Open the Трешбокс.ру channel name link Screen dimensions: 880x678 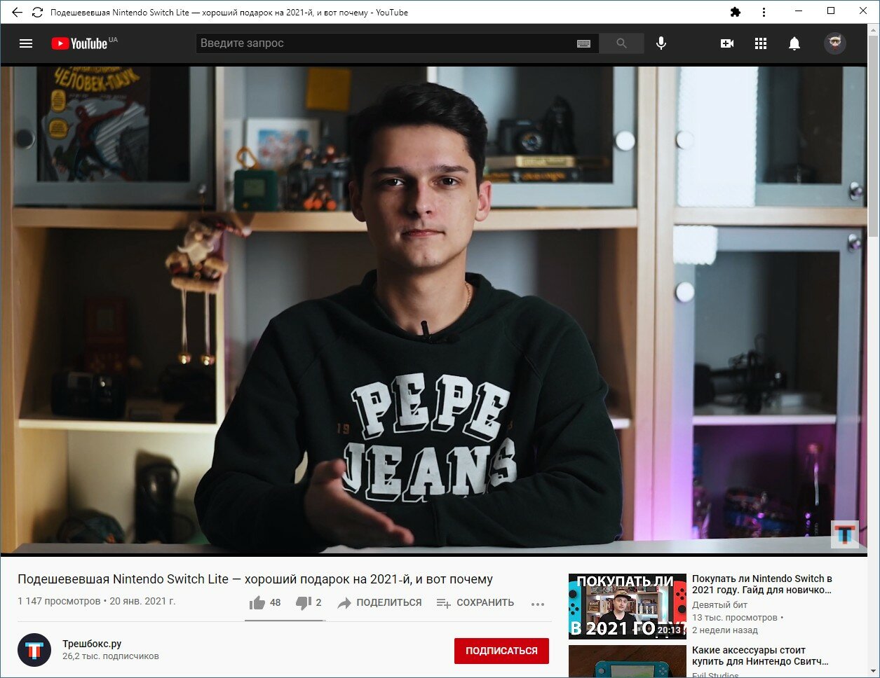point(92,644)
